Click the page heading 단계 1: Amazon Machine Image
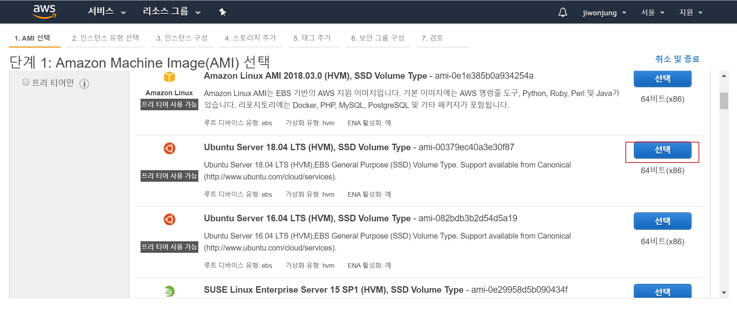This screenshot has width=737, height=330. [139, 62]
